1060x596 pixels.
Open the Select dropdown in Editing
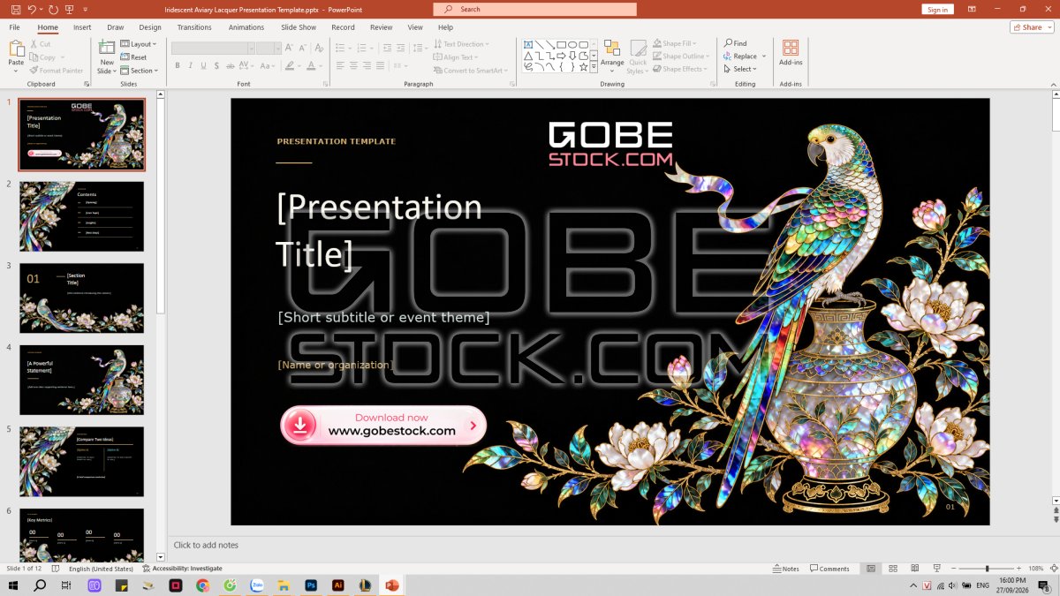740,69
